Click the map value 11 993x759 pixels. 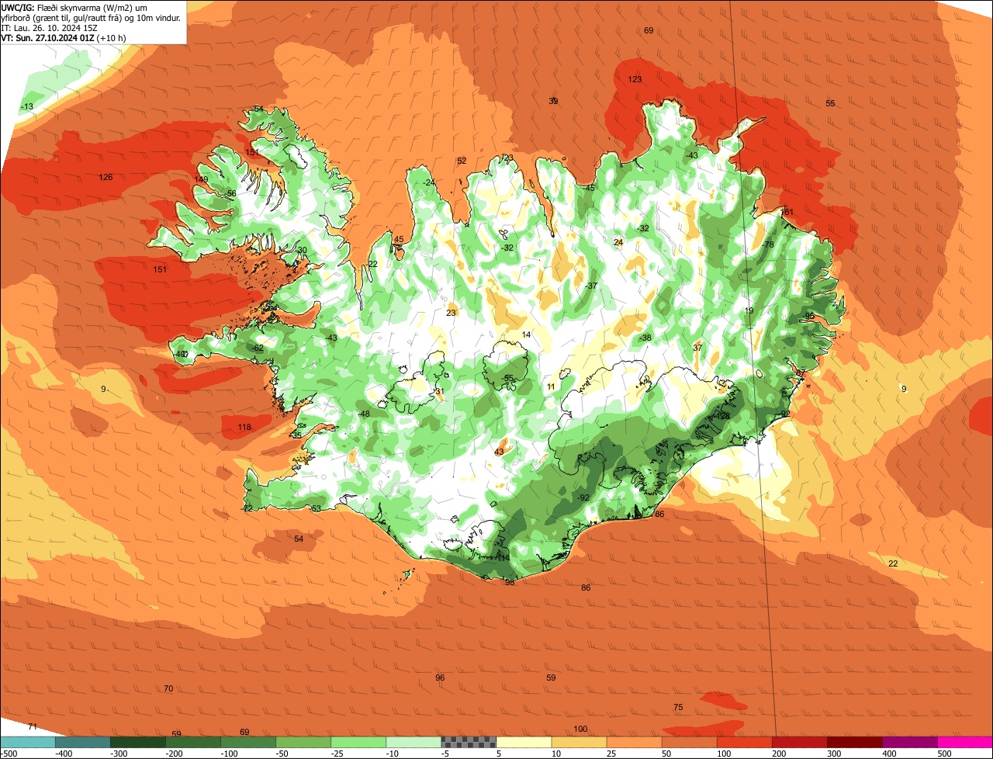click(x=551, y=387)
